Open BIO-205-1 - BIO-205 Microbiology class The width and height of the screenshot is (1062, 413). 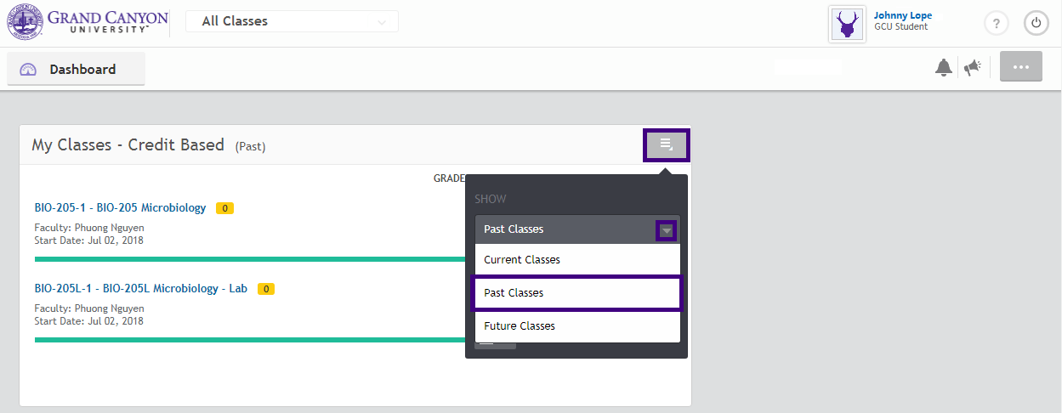[x=120, y=207]
